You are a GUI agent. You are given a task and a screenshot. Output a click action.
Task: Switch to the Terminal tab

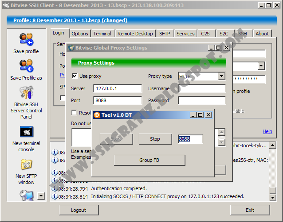tap(102, 34)
